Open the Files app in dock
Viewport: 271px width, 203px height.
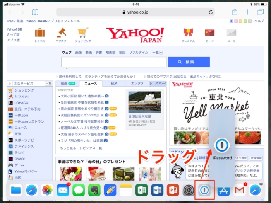(x=16, y=190)
